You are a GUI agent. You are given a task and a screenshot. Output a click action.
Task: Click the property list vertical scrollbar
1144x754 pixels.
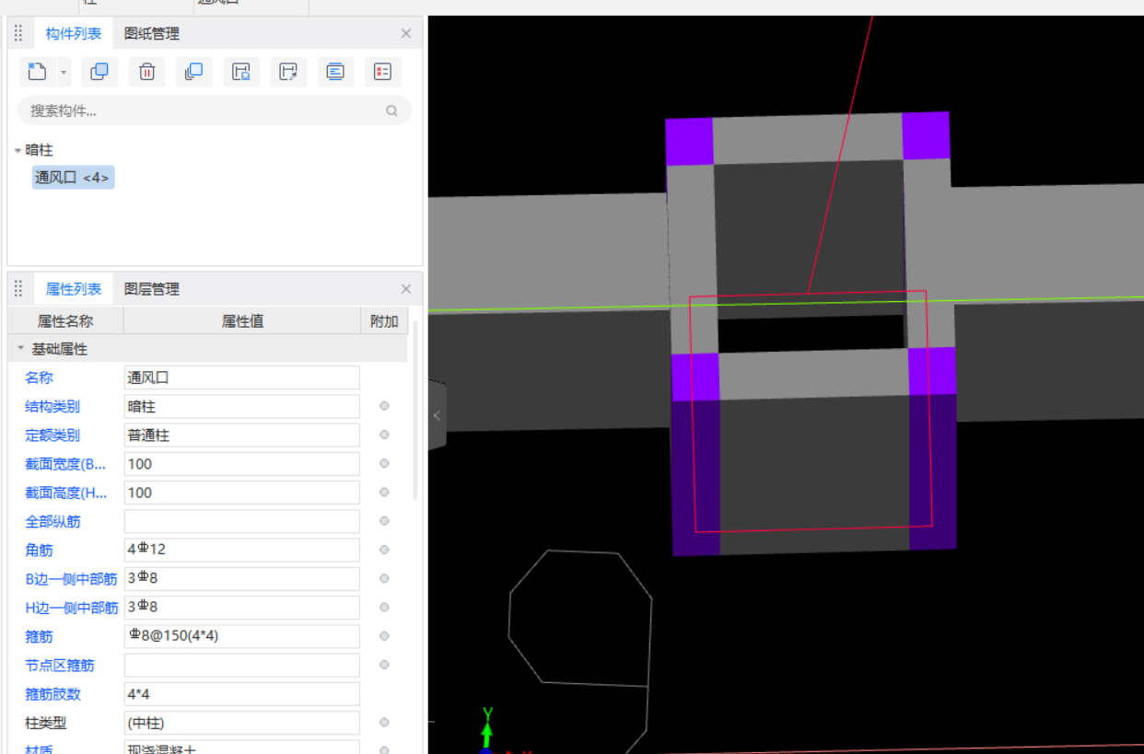tap(415, 410)
